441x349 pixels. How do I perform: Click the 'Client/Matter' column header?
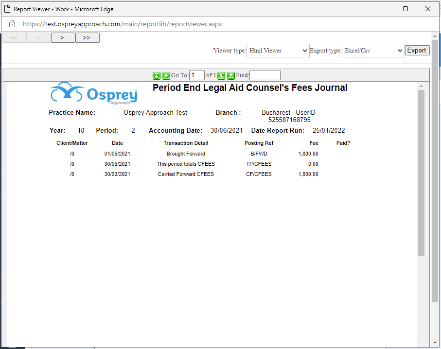pos(72,143)
